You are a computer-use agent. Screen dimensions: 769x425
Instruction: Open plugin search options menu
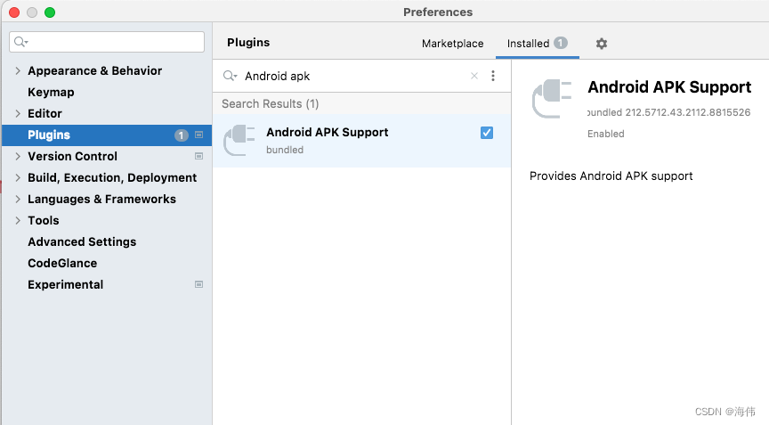click(493, 76)
